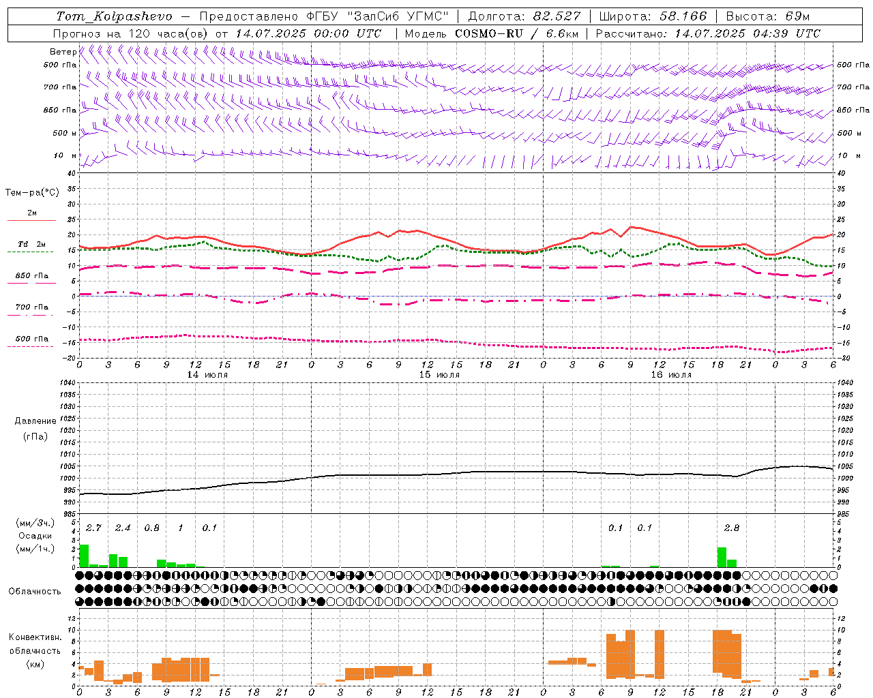Click the tallest green precipitation bar under 2.7

click(x=84, y=556)
